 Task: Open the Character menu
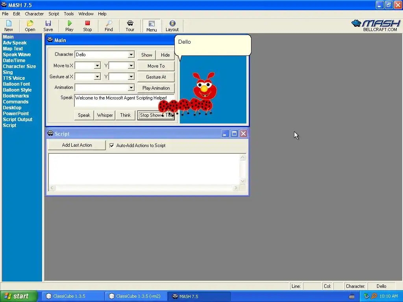[34, 14]
